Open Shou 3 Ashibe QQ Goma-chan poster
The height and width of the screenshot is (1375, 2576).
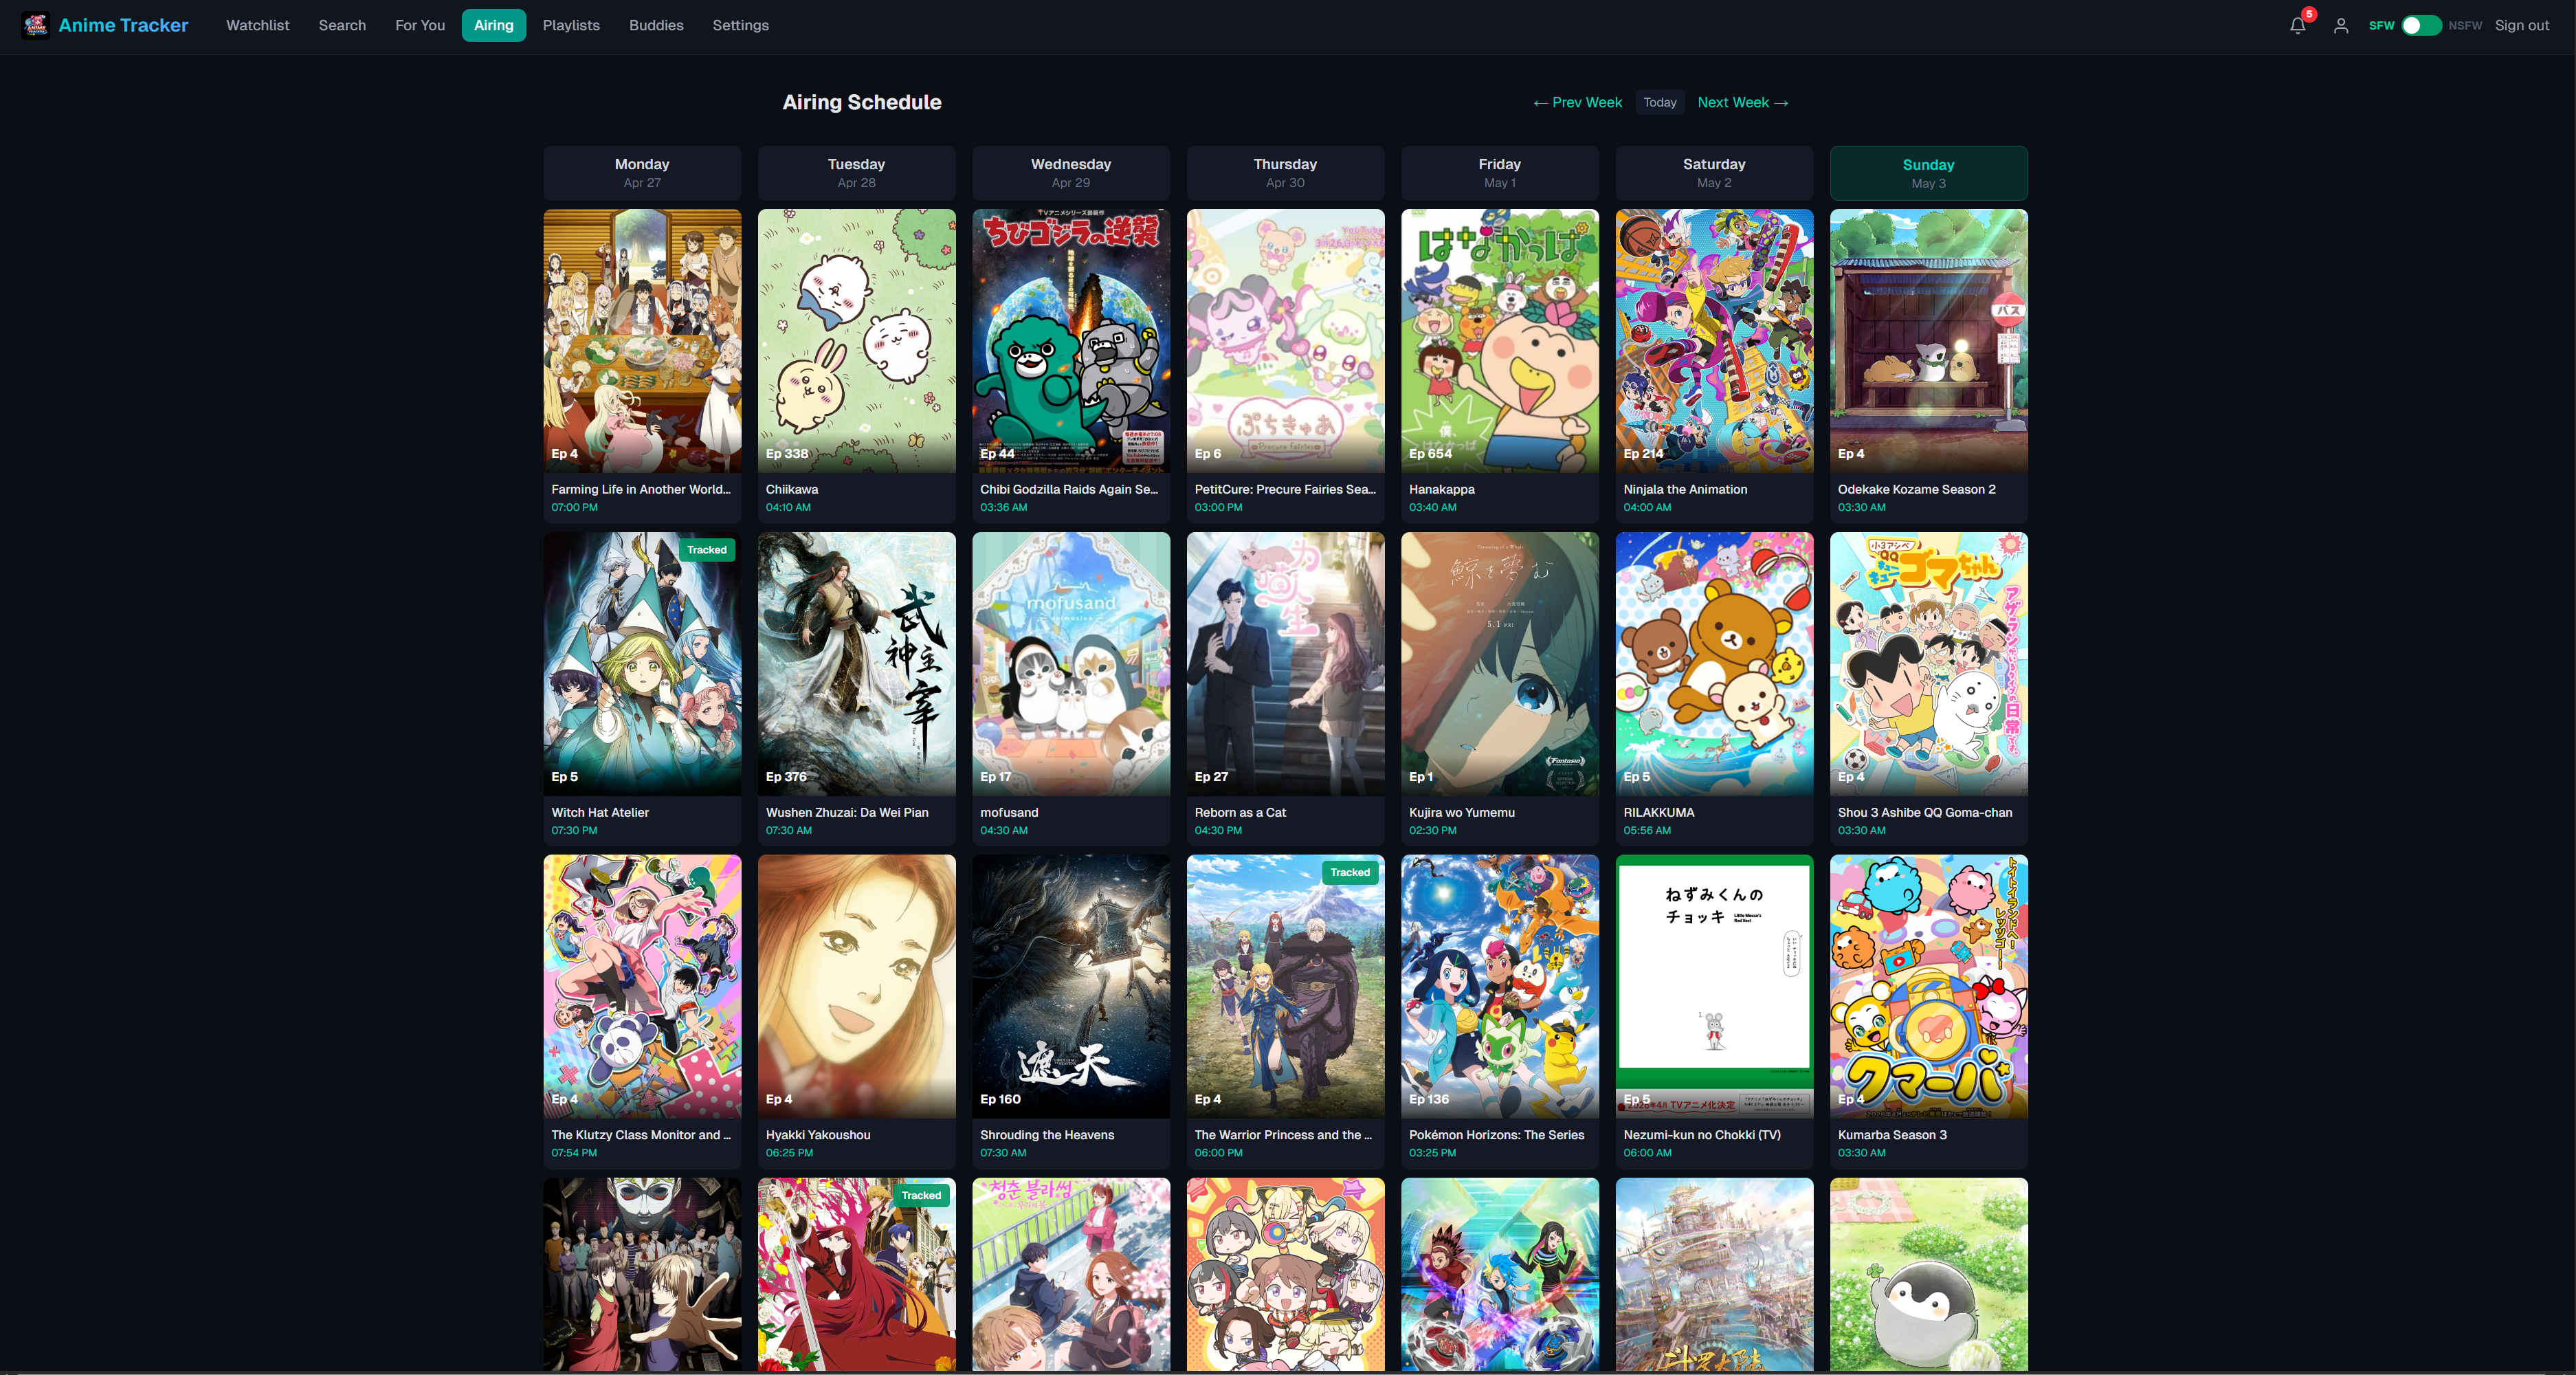coord(1928,664)
